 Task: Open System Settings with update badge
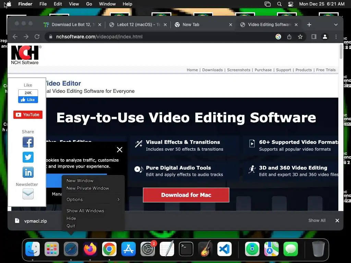tap(148, 249)
